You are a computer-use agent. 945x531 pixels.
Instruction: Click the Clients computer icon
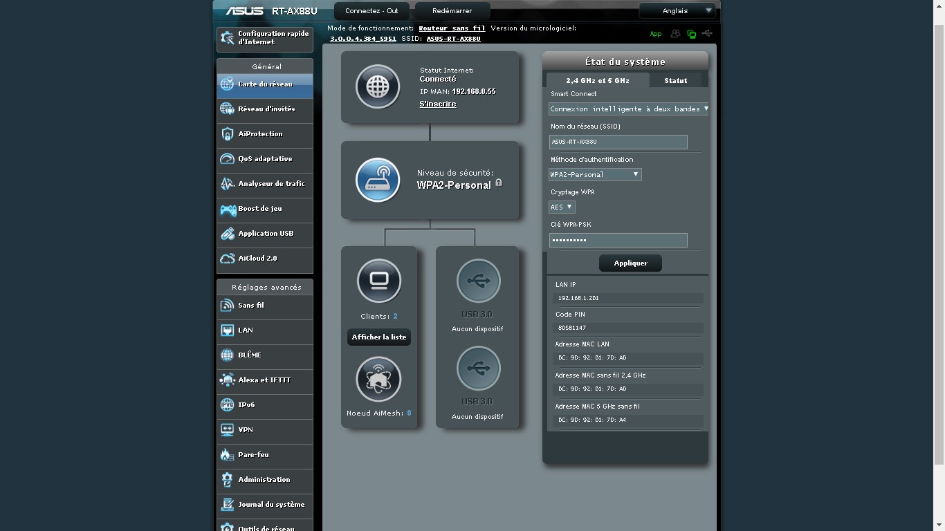click(379, 281)
